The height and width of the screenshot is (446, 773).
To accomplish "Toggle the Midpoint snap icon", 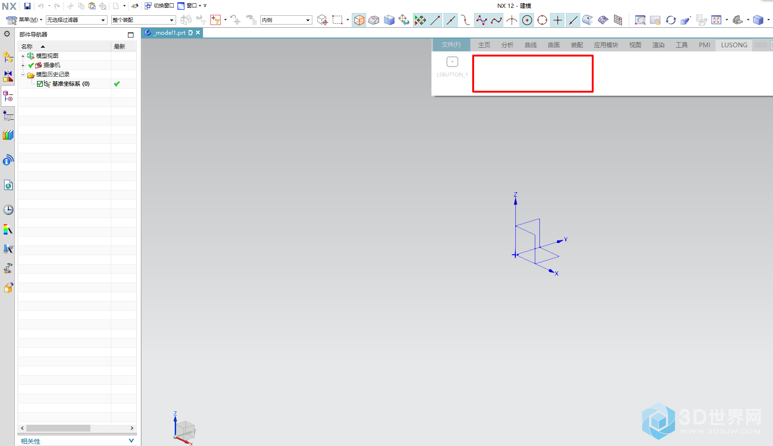I will point(450,20).
